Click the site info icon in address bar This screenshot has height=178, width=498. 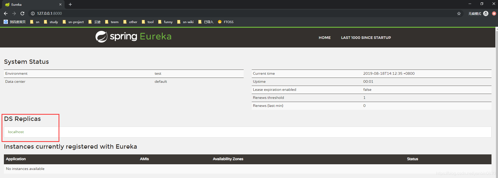33,13
